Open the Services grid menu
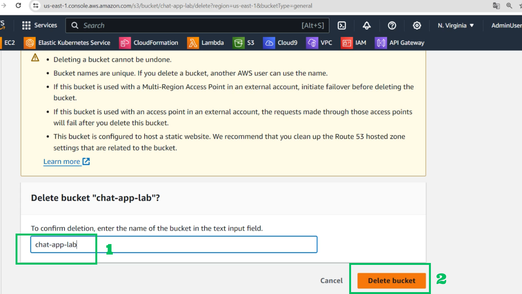Image resolution: width=522 pixels, height=294 pixels. click(x=40, y=25)
